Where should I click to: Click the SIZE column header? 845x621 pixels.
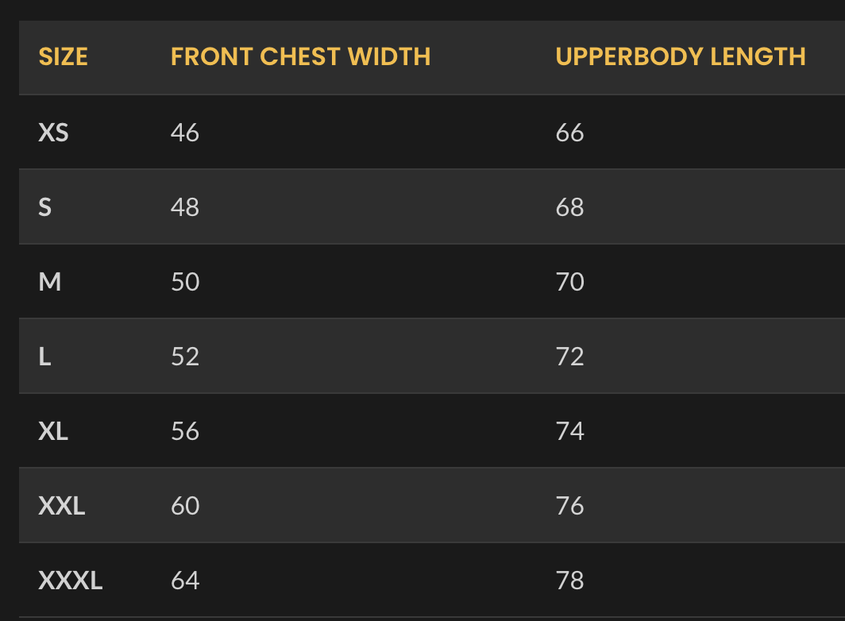[63, 57]
